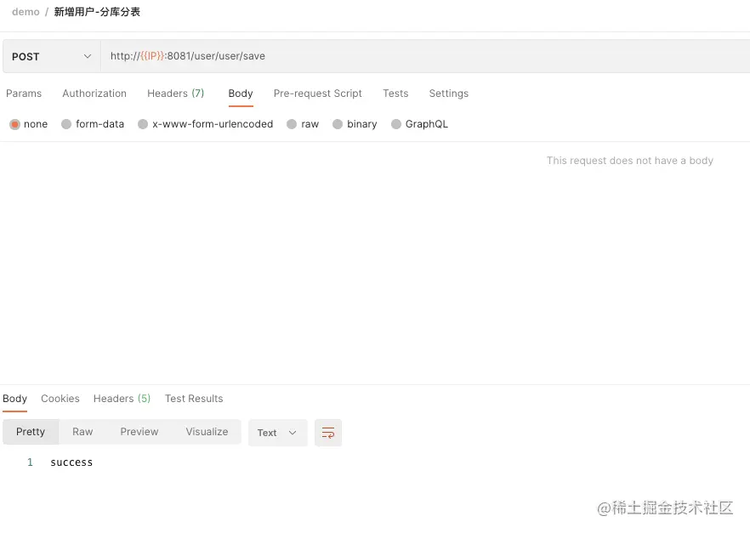
Task: Toggle word wrap icon in response toolbar
Action: coord(328,433)
